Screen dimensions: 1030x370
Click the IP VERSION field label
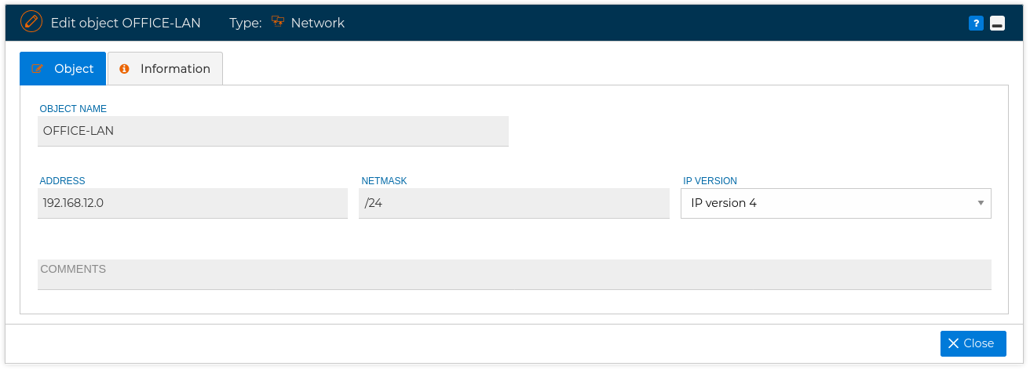tap(710, 181)
